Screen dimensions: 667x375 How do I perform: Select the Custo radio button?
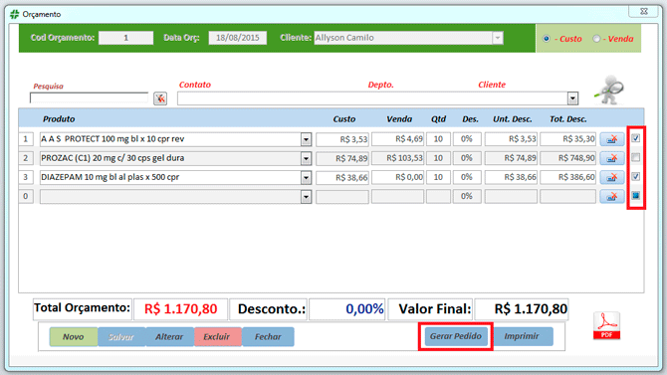[547, 39]
